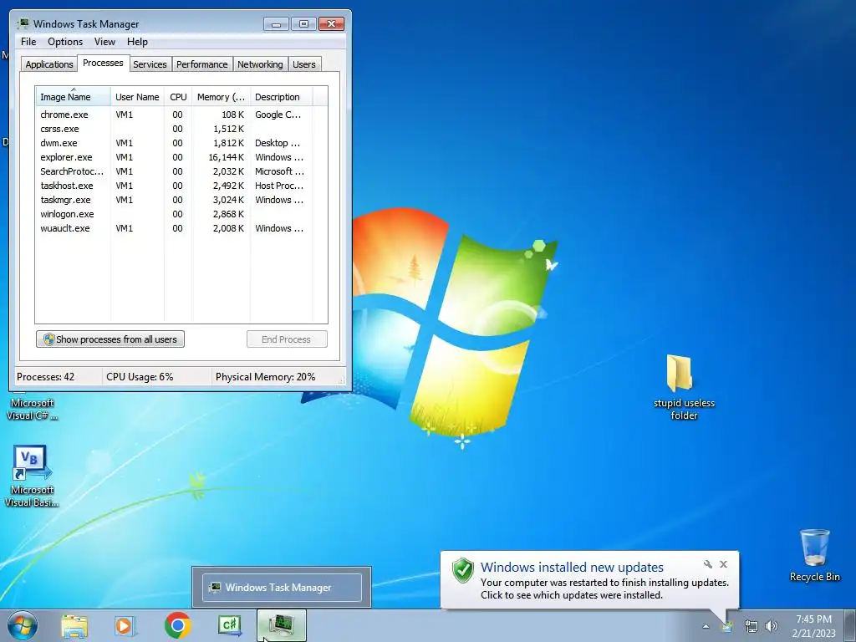Screen dimensions: 856x642
Task: Launch Windows Media Player from the taskbar
Action: click(x=125, y=625)
